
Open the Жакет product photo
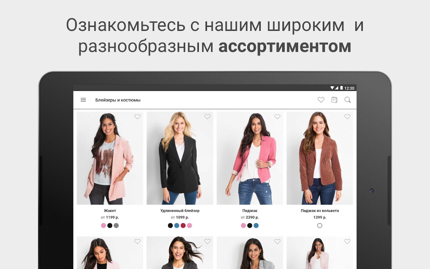(x=110, y=158)
